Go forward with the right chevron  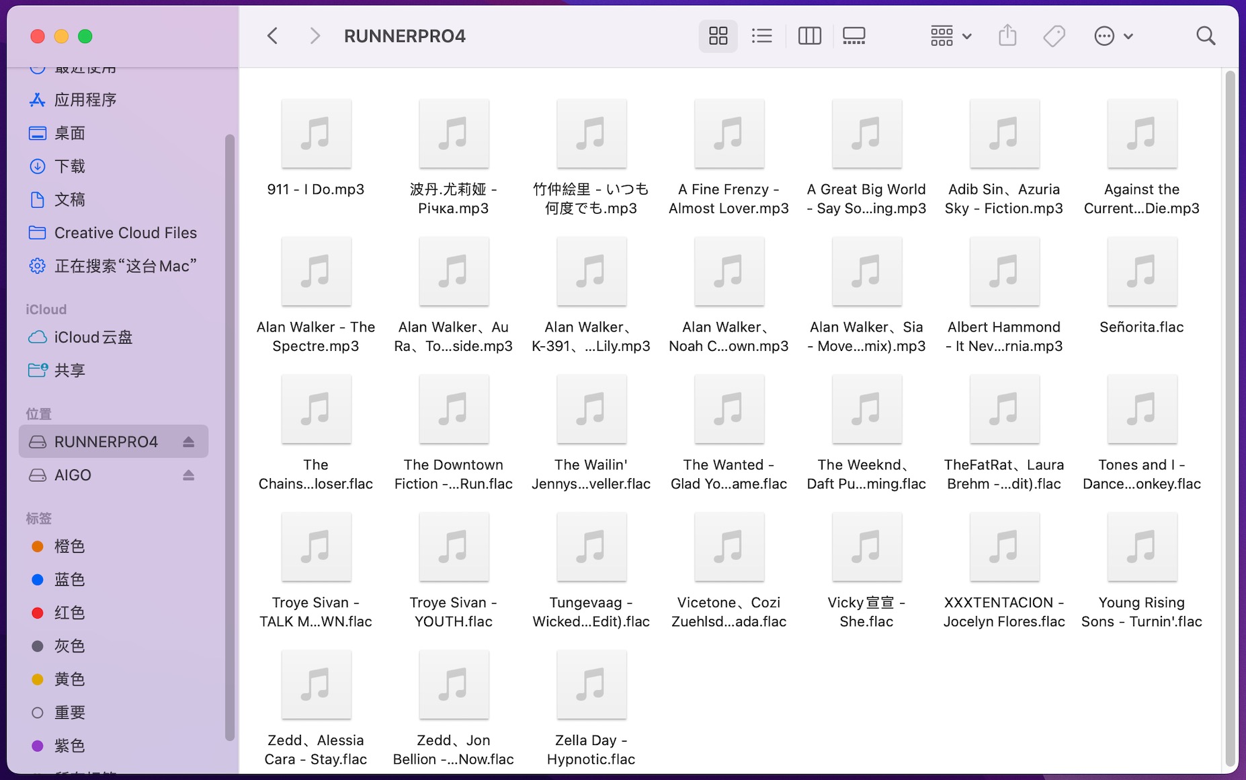tap(314, 36)
